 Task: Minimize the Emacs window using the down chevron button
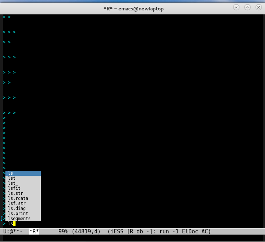(236, 7)
